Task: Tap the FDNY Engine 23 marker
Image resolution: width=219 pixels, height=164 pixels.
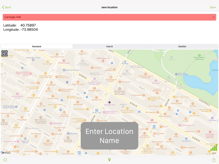Action: [103, 61]
